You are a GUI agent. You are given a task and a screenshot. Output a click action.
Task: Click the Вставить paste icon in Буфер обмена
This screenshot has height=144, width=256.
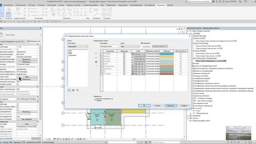[x=18, y=11]
